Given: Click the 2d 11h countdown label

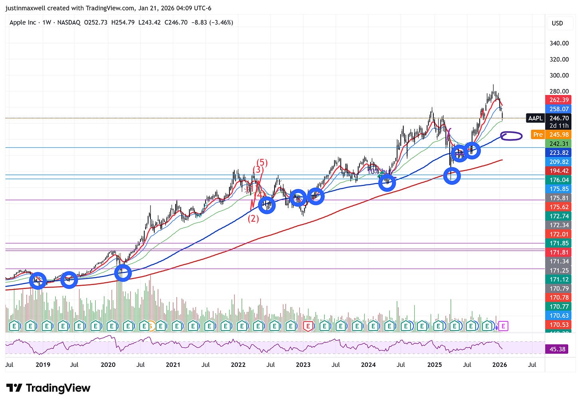Looking at the screenshot, I should pos(559,126).
